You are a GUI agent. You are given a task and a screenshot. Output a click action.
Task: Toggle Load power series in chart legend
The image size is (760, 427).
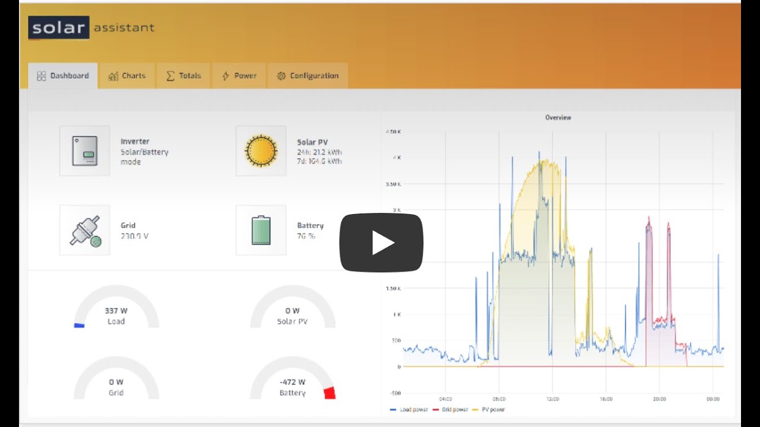pos(409,410)
